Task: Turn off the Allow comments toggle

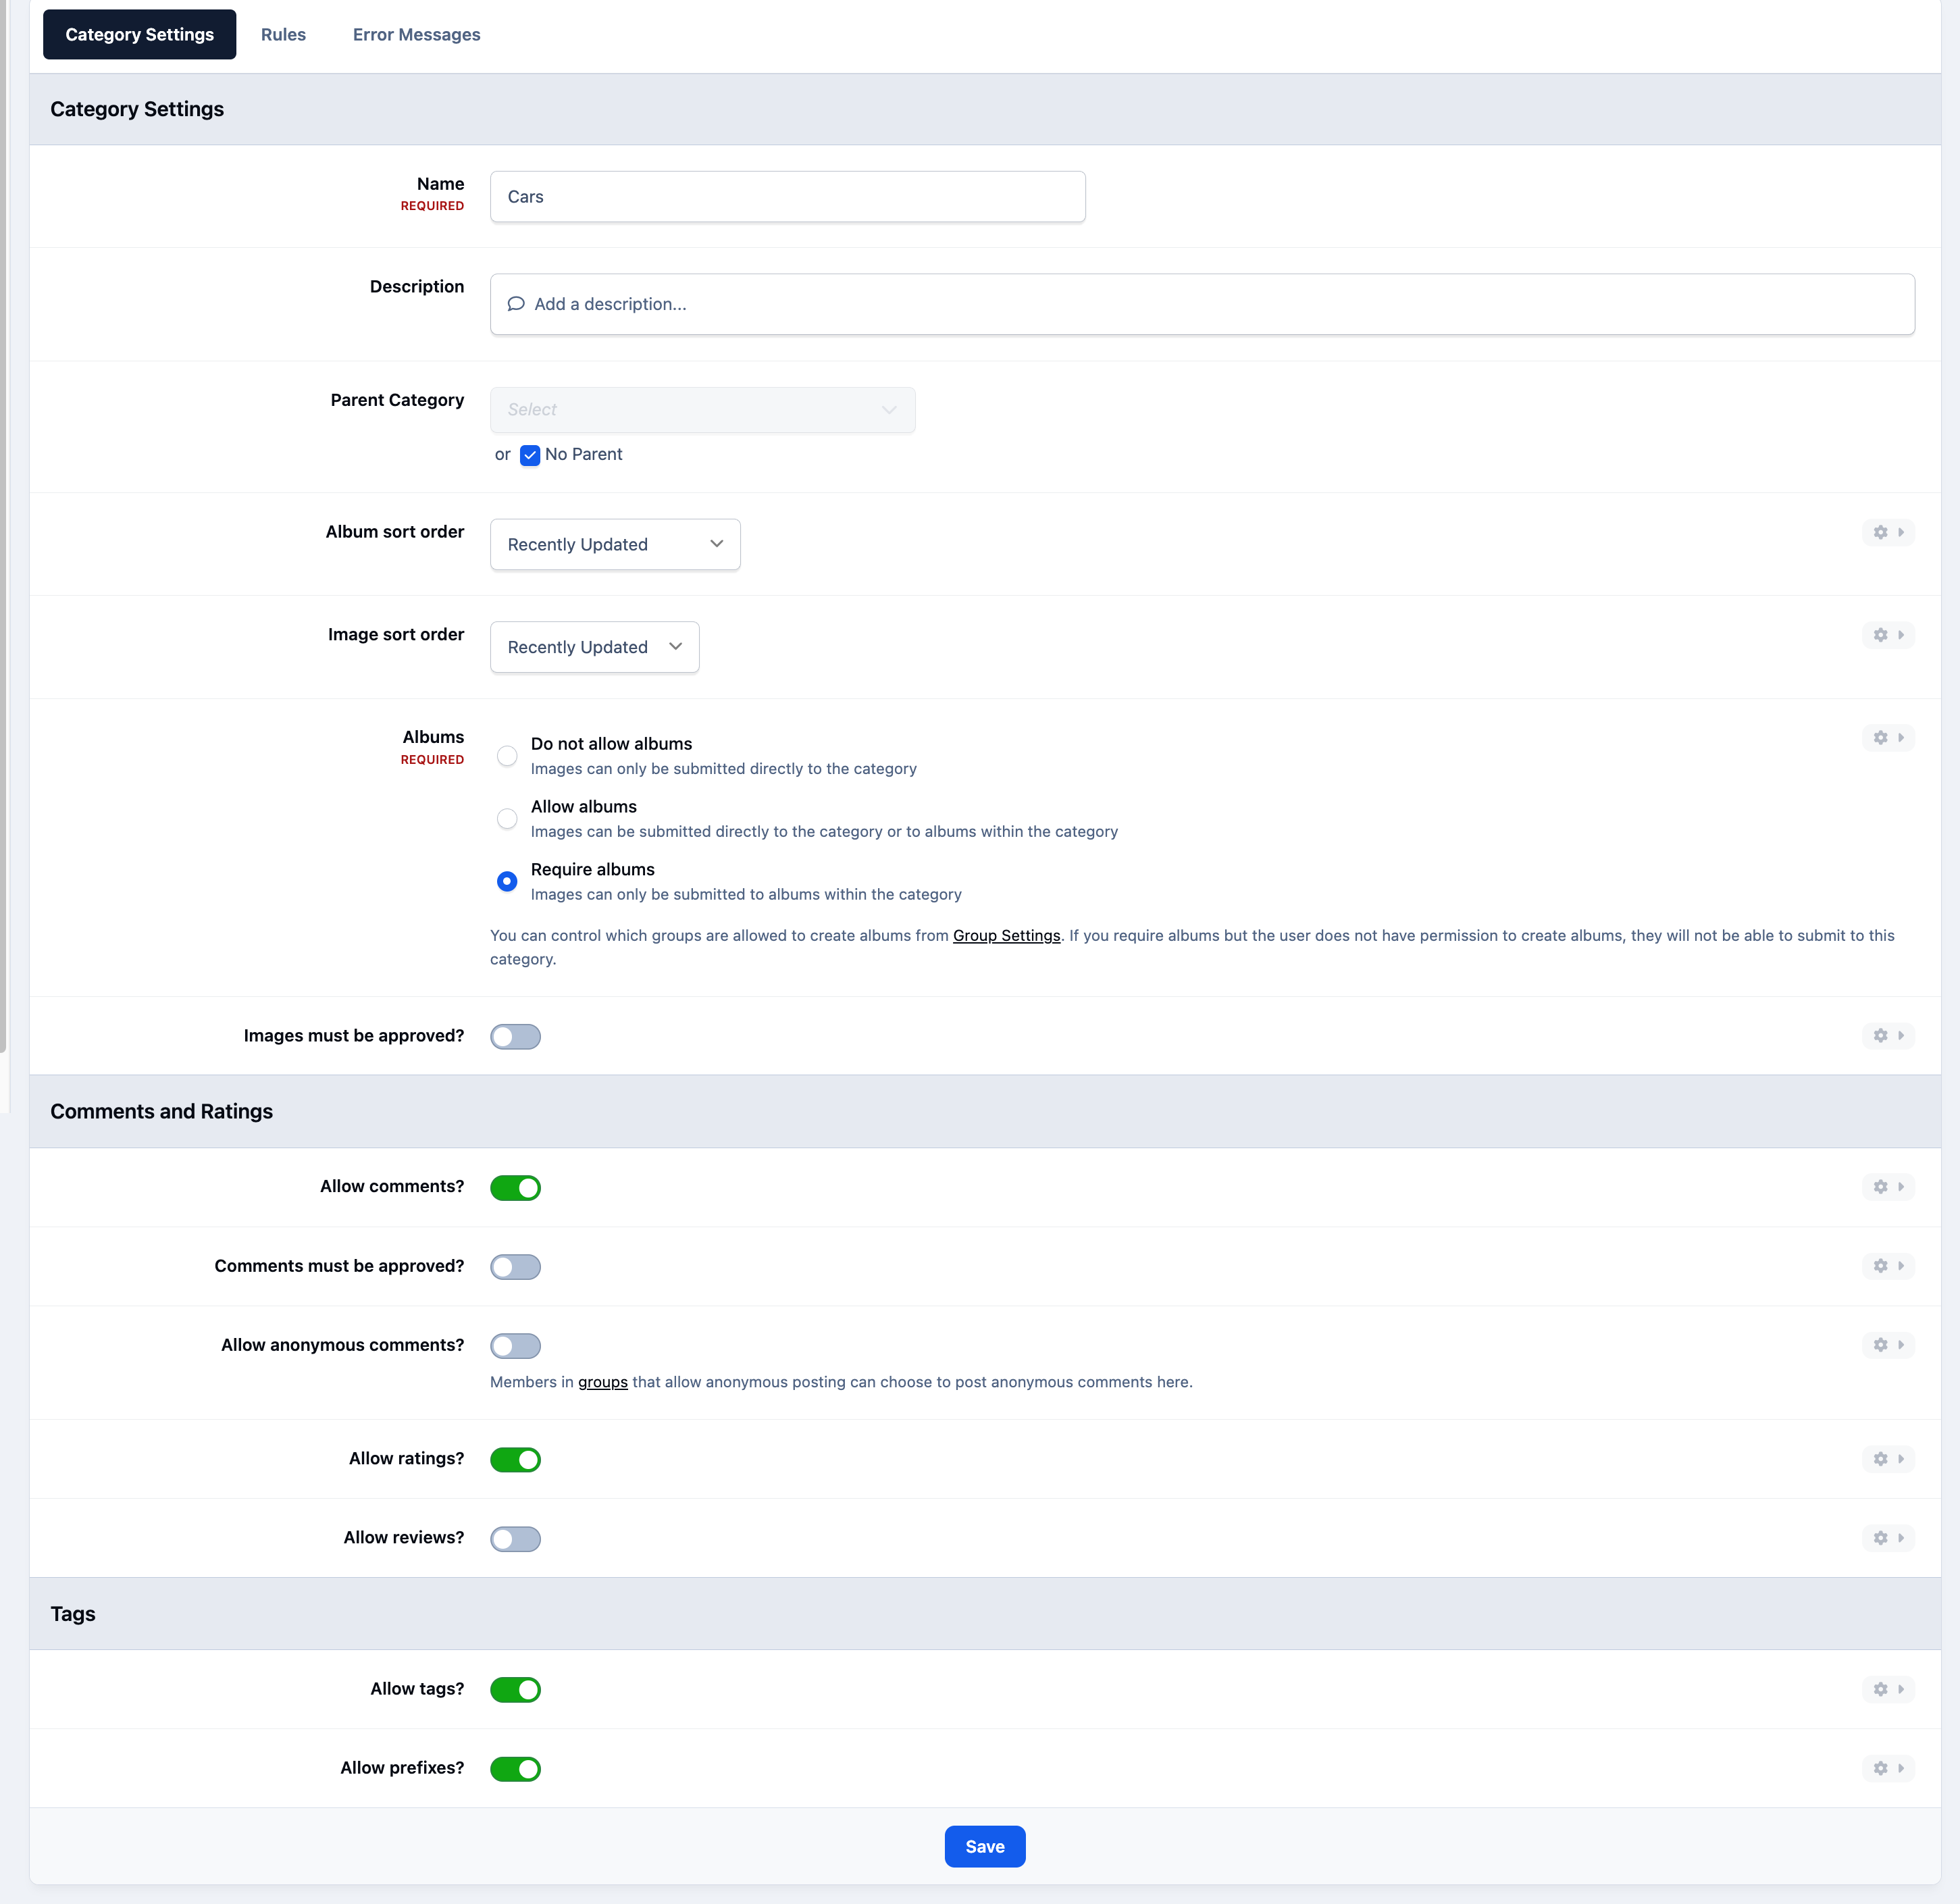Action: pos(515,1188)
